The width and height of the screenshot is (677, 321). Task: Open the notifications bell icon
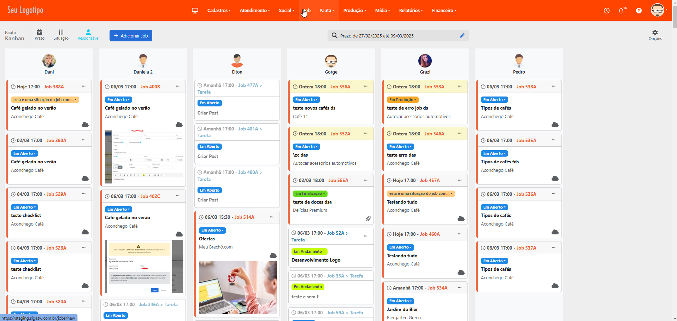[x=621, y=11]
